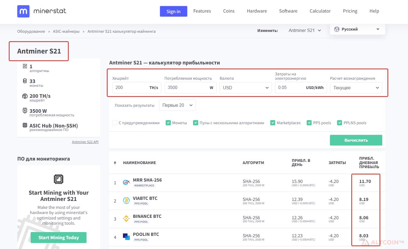
Task: Toggle Пулы с несколькими алгоритмами checkbox
Action: point(196,123)
